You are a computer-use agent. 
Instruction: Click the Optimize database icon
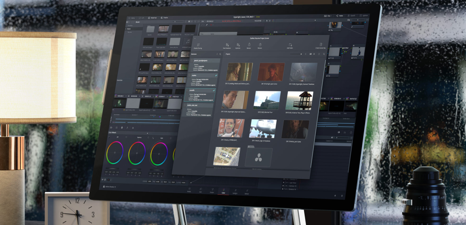coord(238,46)
